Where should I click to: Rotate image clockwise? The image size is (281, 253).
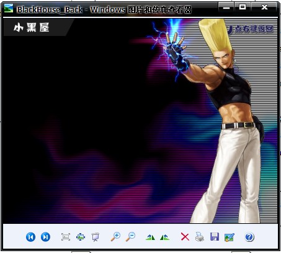[x=150, y=237]
